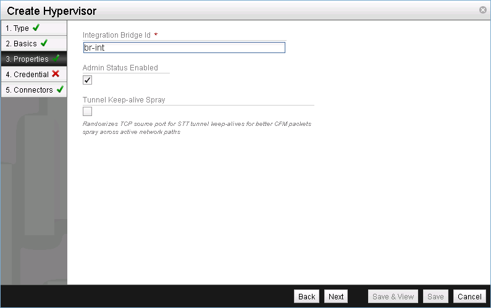
Task: Click the red X error icon beside Credential
Action: coord(56,74)
